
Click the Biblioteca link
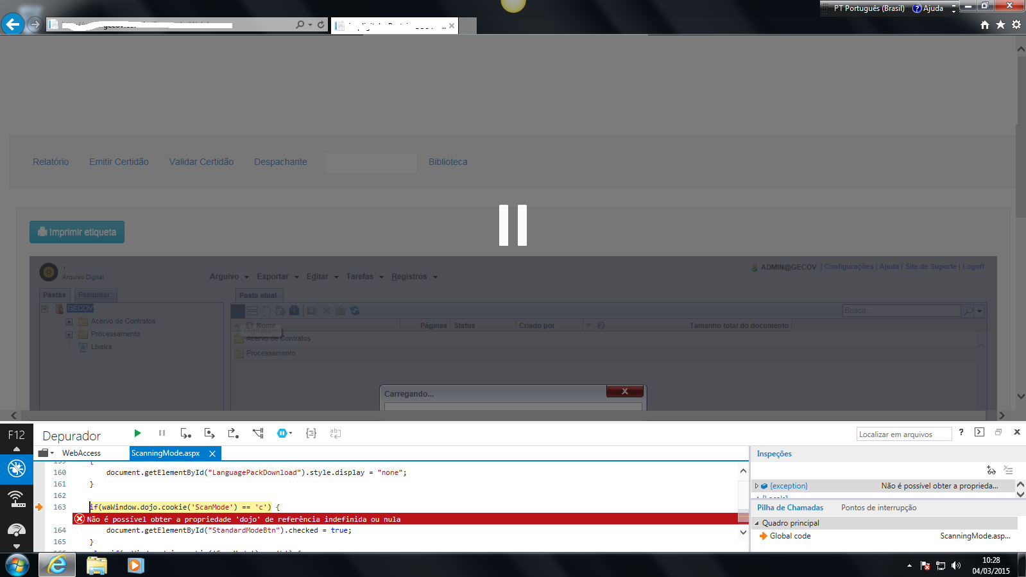click(448, 162)
